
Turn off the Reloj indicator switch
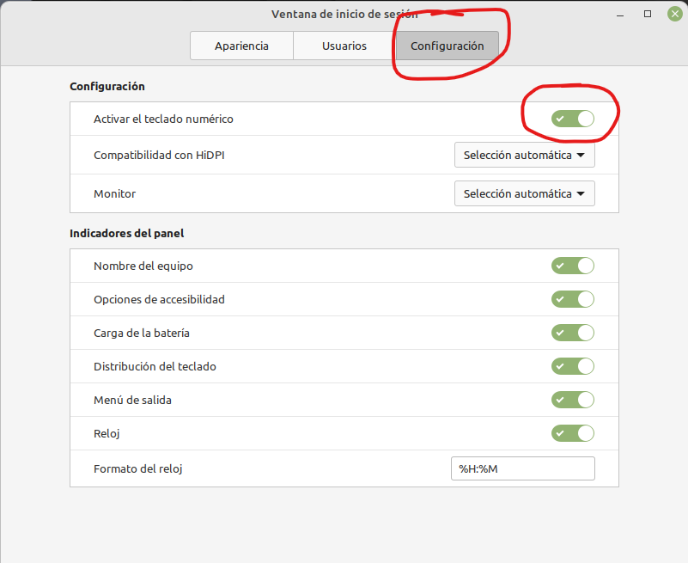pos(573,433)
